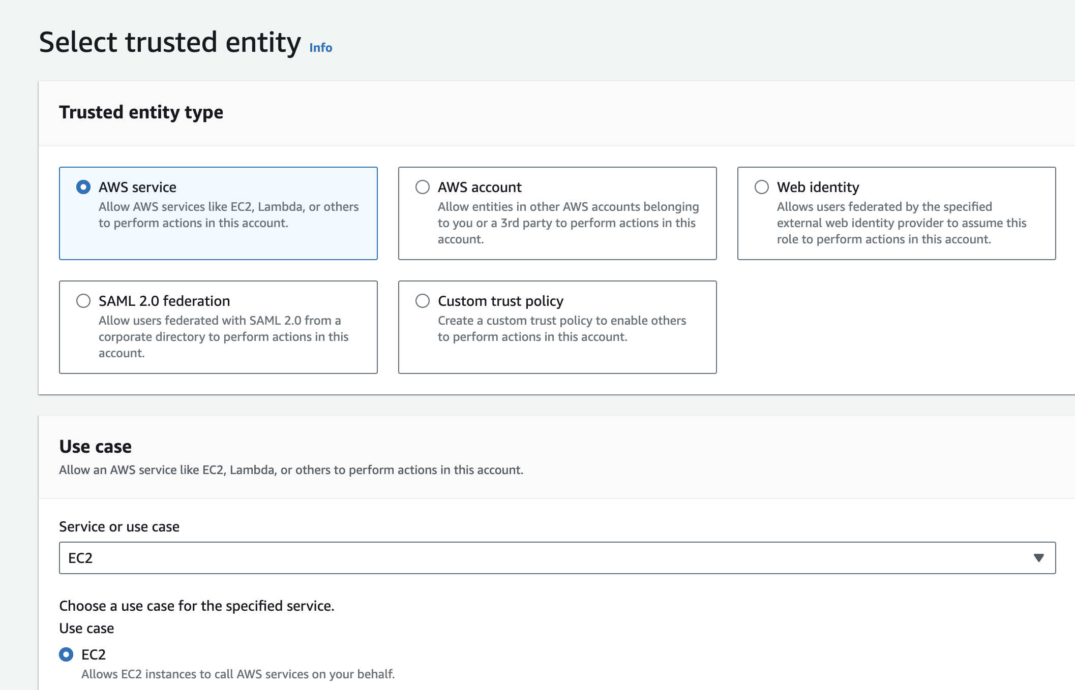Select SAML 2.0 federation radio button
This screenshot has height=690, width=1075.
(x=83, y=301)
